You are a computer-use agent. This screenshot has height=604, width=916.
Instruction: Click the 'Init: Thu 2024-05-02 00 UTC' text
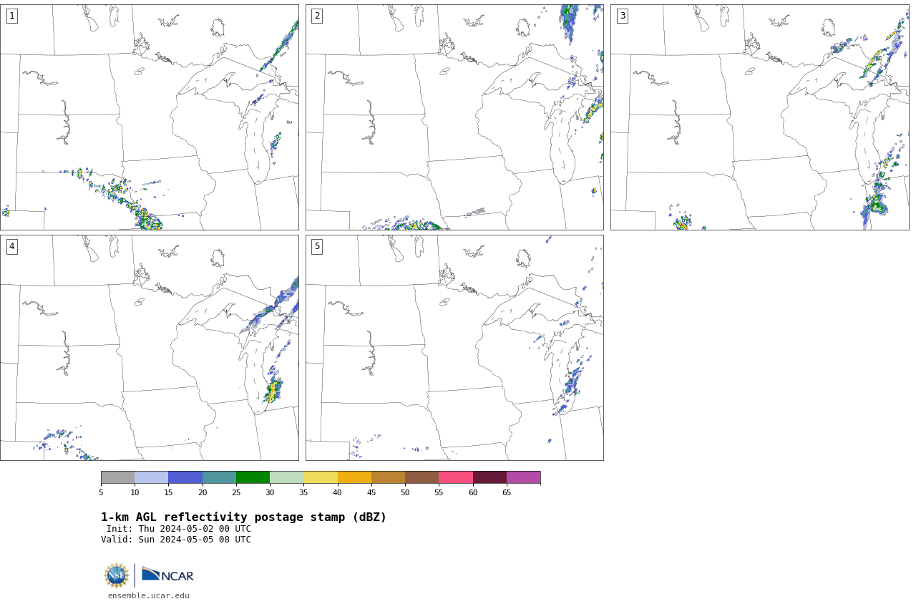pos(179,529)
